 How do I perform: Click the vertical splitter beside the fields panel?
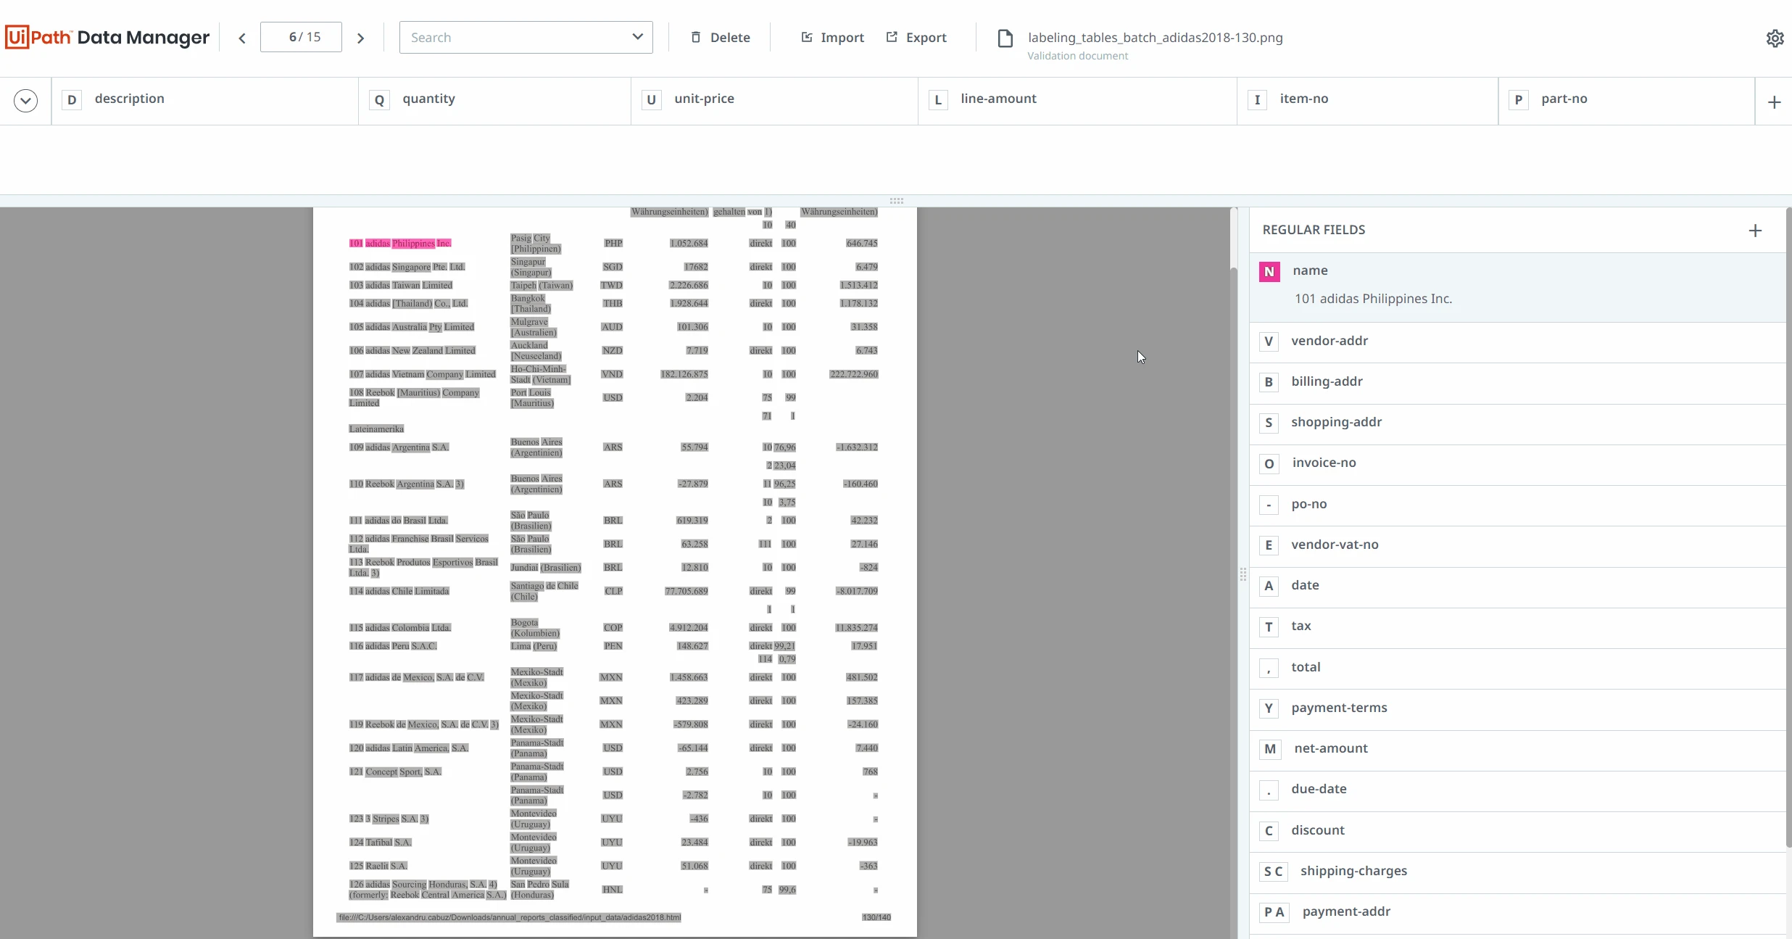coord(1243,574)
